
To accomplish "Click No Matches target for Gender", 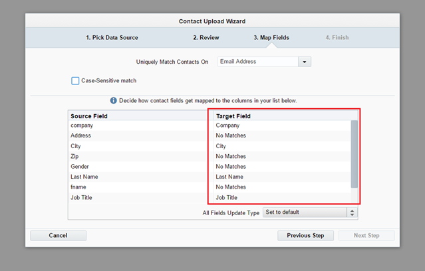I will pos(282,167).
